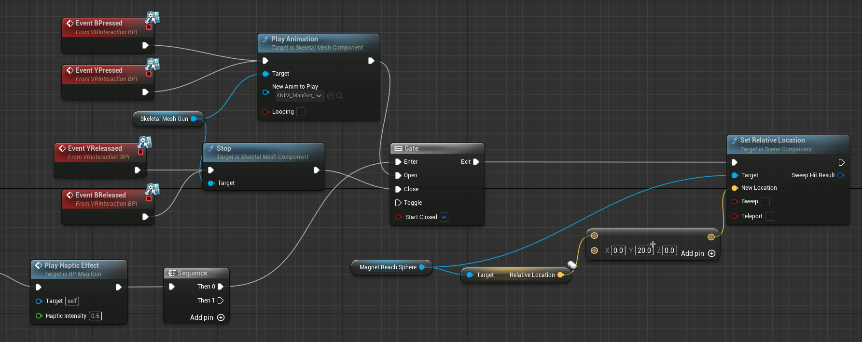This screenshot has height=342, width=862.
Task: Click Magnet Reach Sphere output pin
Action: pos(422,267)
